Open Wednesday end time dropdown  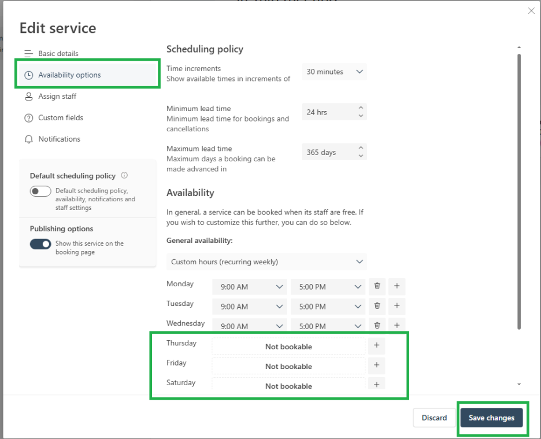click(328, 326)
